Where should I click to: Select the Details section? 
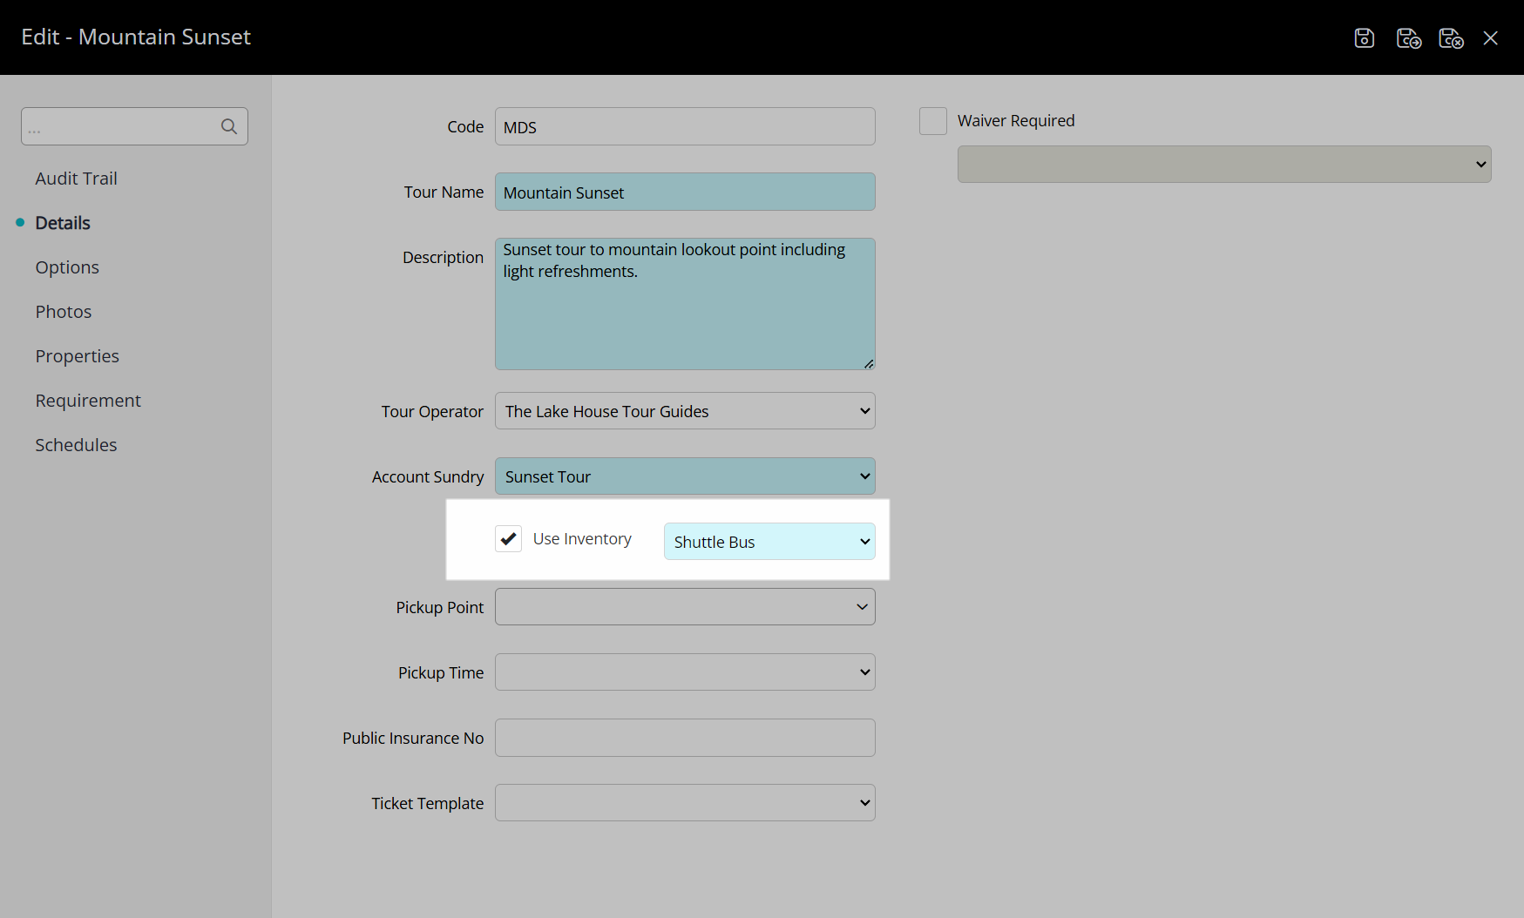63,223
